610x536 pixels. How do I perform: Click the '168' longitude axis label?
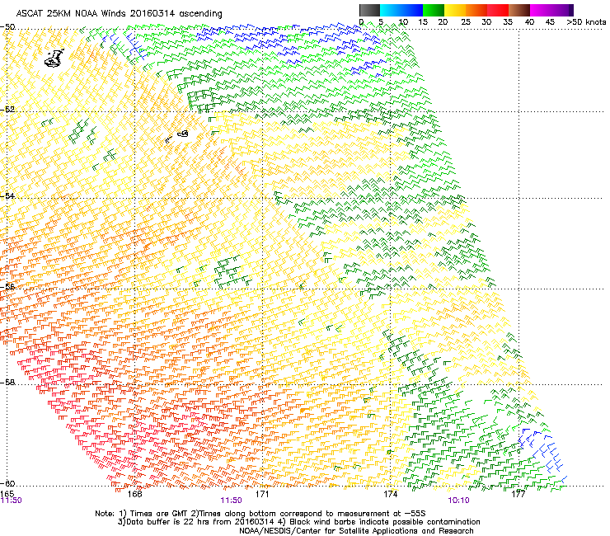tap(134, 494)
